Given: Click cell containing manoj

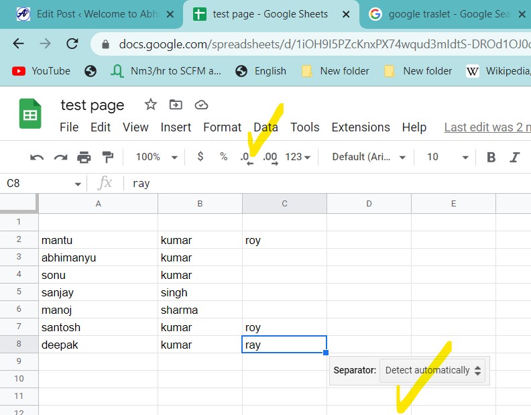Looking at the screenshot, I should coord(98,310).
